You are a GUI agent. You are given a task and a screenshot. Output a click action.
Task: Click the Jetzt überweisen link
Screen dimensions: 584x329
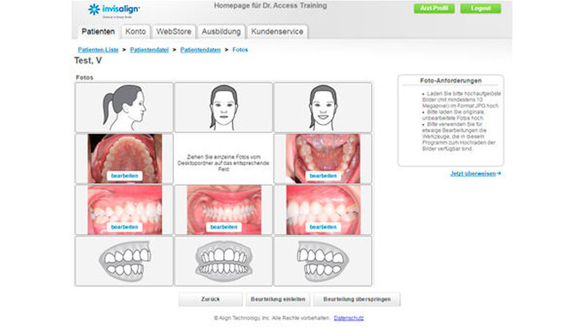[x=476, y=174]
